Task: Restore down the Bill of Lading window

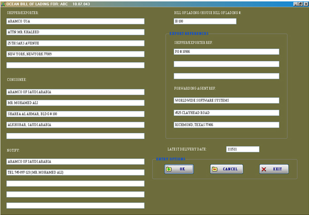Action: click(x=300, y=3)
